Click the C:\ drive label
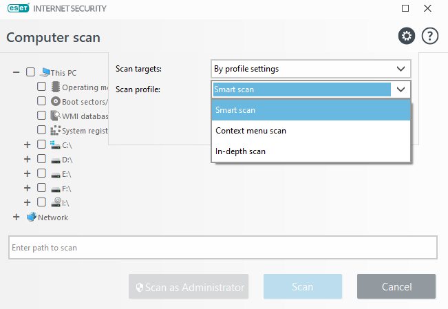 (x=67, y=145)
